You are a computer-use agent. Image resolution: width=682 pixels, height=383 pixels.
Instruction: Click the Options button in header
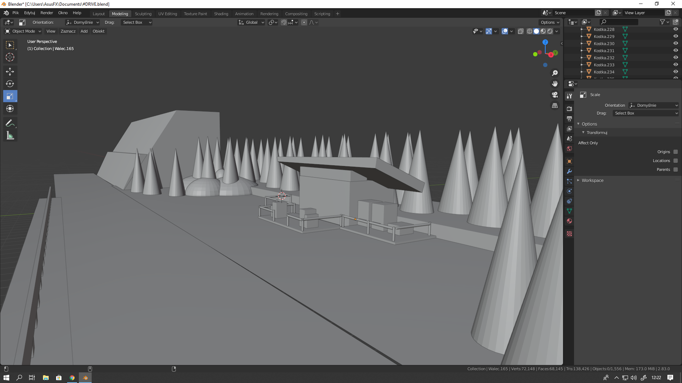(x=550, y=22)
